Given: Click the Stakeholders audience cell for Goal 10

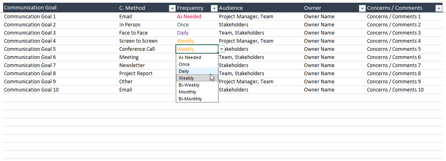Looking at the screenshot, I should 260,90.
